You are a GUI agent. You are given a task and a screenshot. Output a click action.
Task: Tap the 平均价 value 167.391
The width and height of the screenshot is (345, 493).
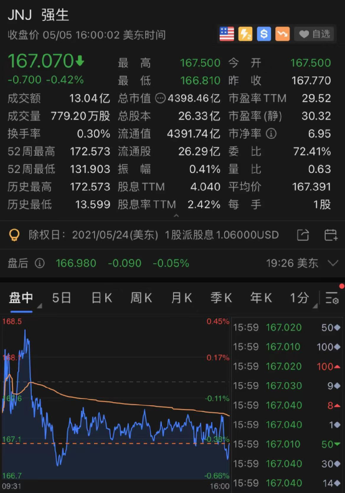pos(311,187)
